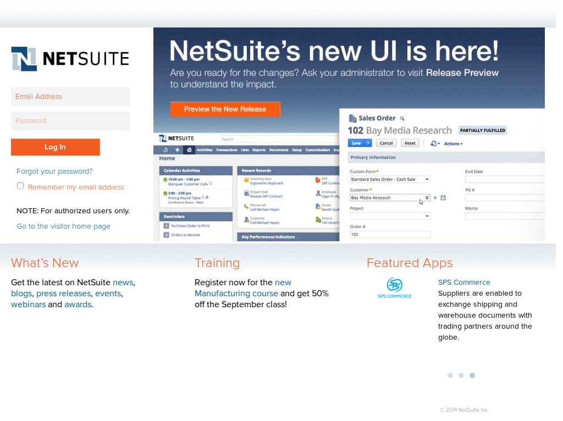The height and width of the screenshot is (421, 563).
Task: Enable Remember my email address
Action: point(20,186)
